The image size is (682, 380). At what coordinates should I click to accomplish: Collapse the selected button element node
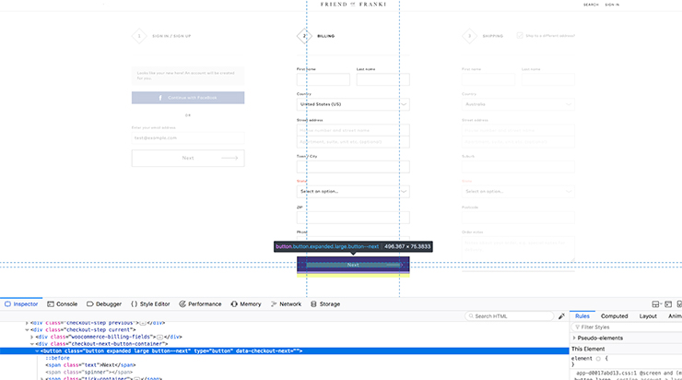37,350
